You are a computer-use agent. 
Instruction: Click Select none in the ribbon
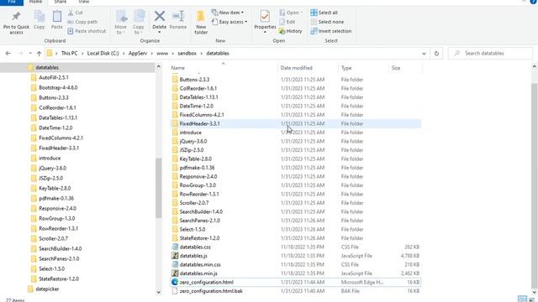[x=327, y=22]
